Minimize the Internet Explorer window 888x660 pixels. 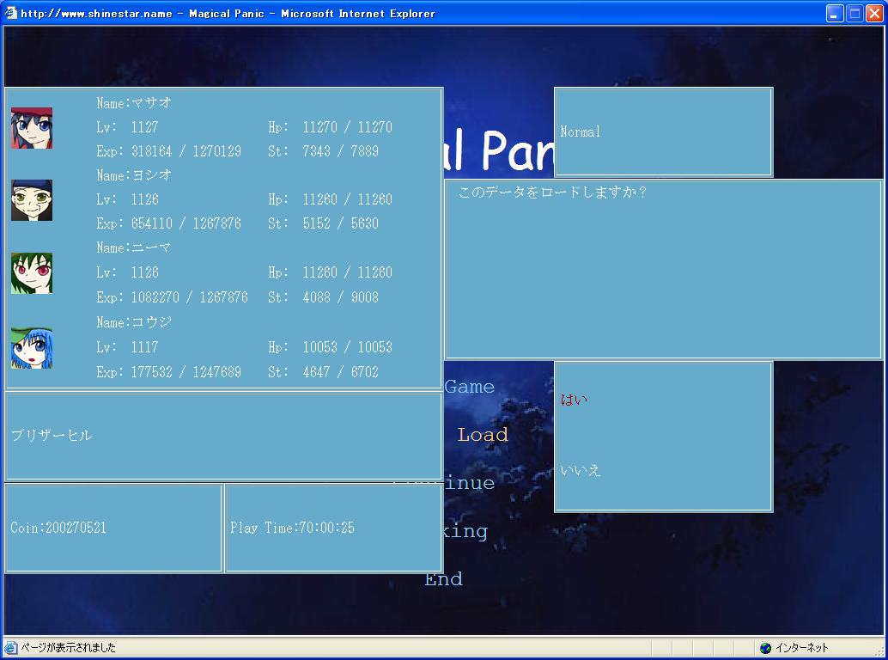[835, 13]
